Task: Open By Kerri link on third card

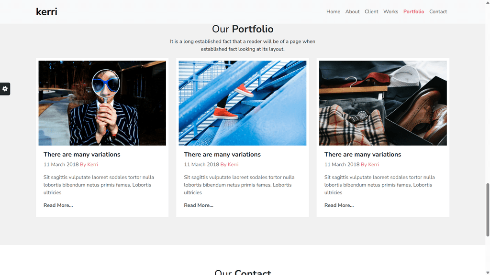Action: 370,164
